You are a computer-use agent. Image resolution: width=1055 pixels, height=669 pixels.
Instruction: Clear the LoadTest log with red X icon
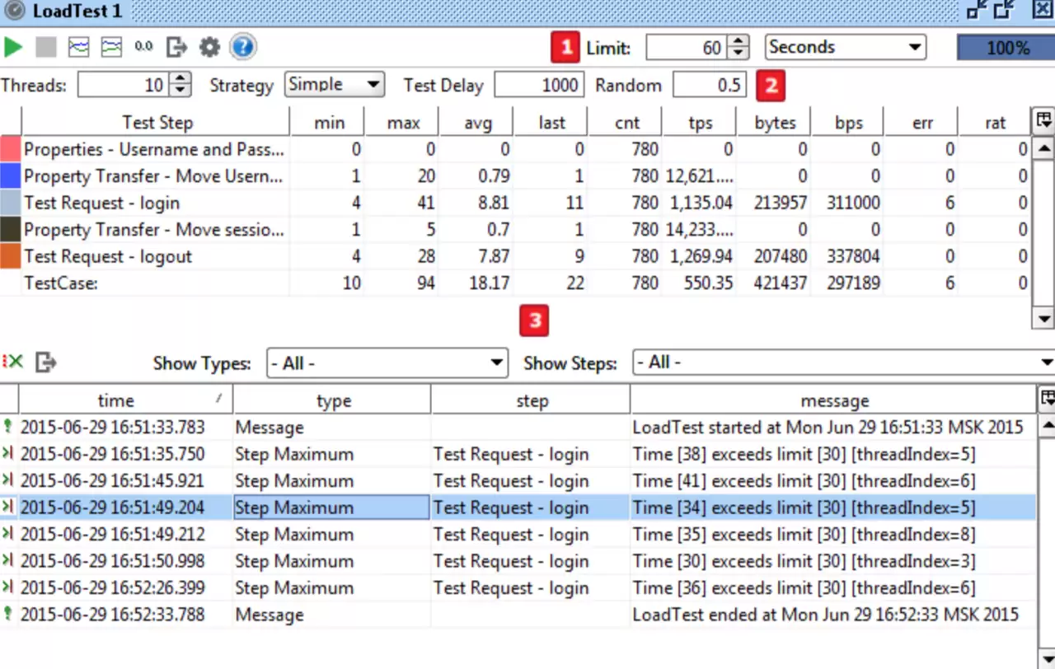click(x=12, y=362)
